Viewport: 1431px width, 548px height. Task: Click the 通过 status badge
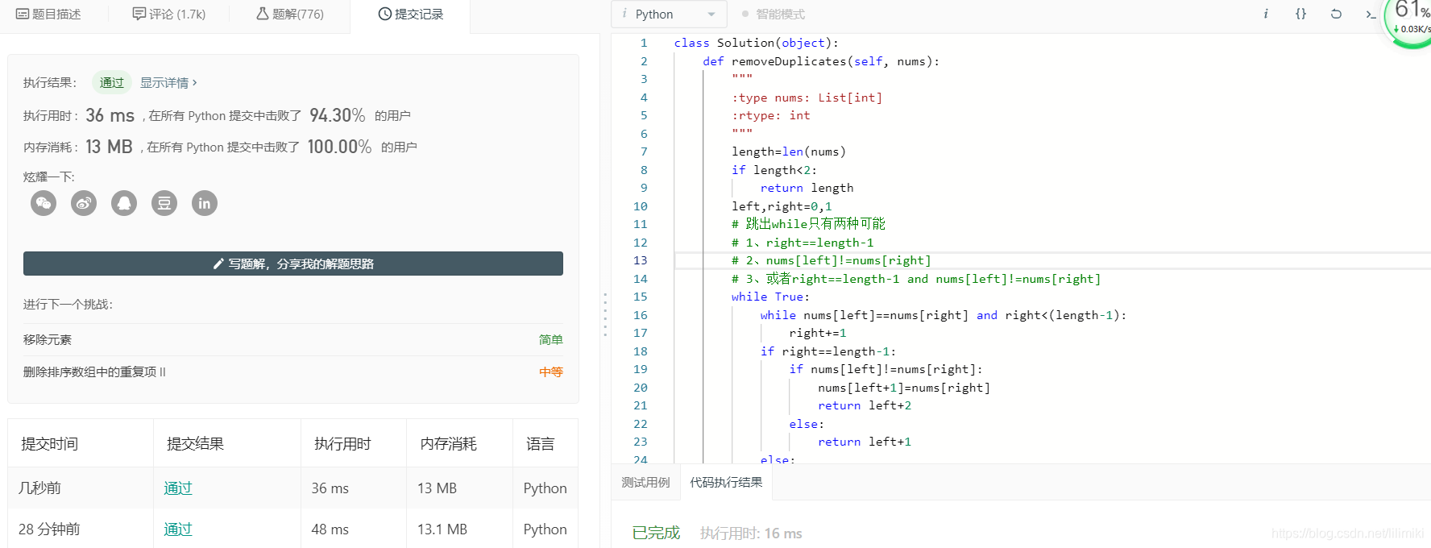click(x=112, y=82)
